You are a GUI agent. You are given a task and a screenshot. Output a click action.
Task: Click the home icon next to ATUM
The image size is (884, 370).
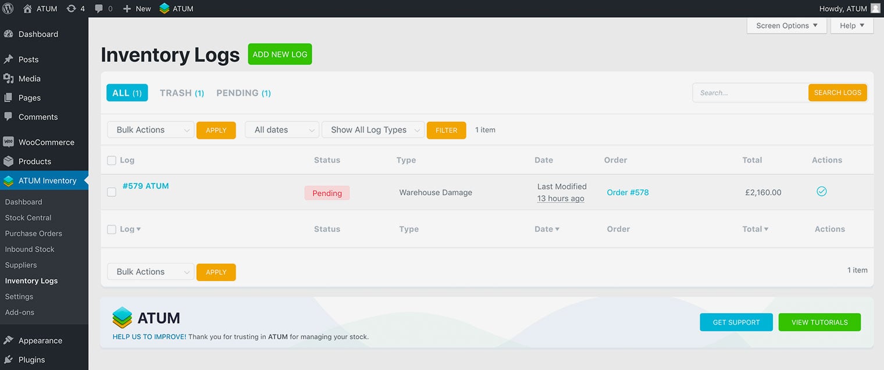point(27,9)
